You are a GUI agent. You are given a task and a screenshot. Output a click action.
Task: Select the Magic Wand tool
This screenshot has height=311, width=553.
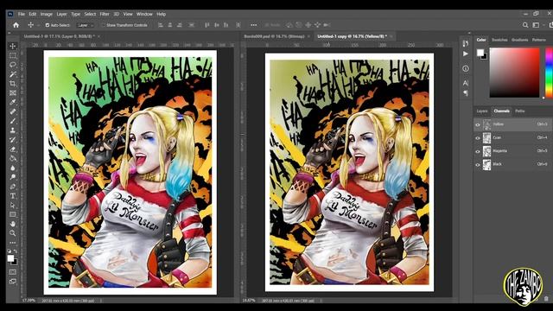point(13,74)
